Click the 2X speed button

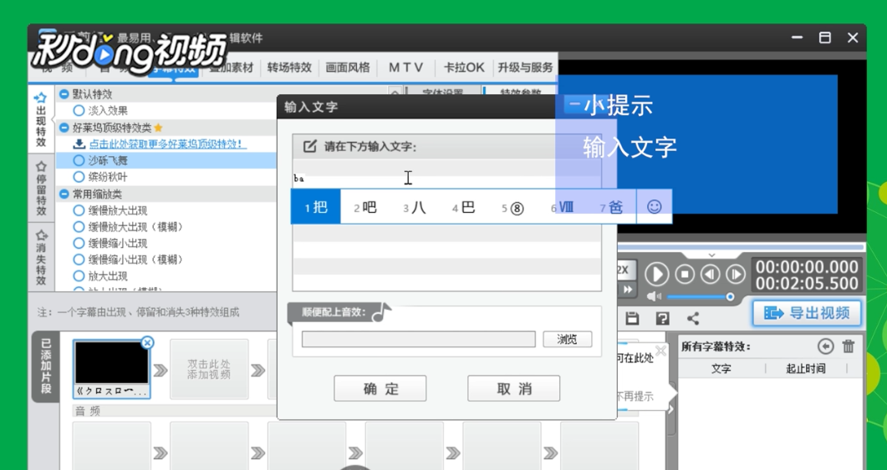click(624, 270)
